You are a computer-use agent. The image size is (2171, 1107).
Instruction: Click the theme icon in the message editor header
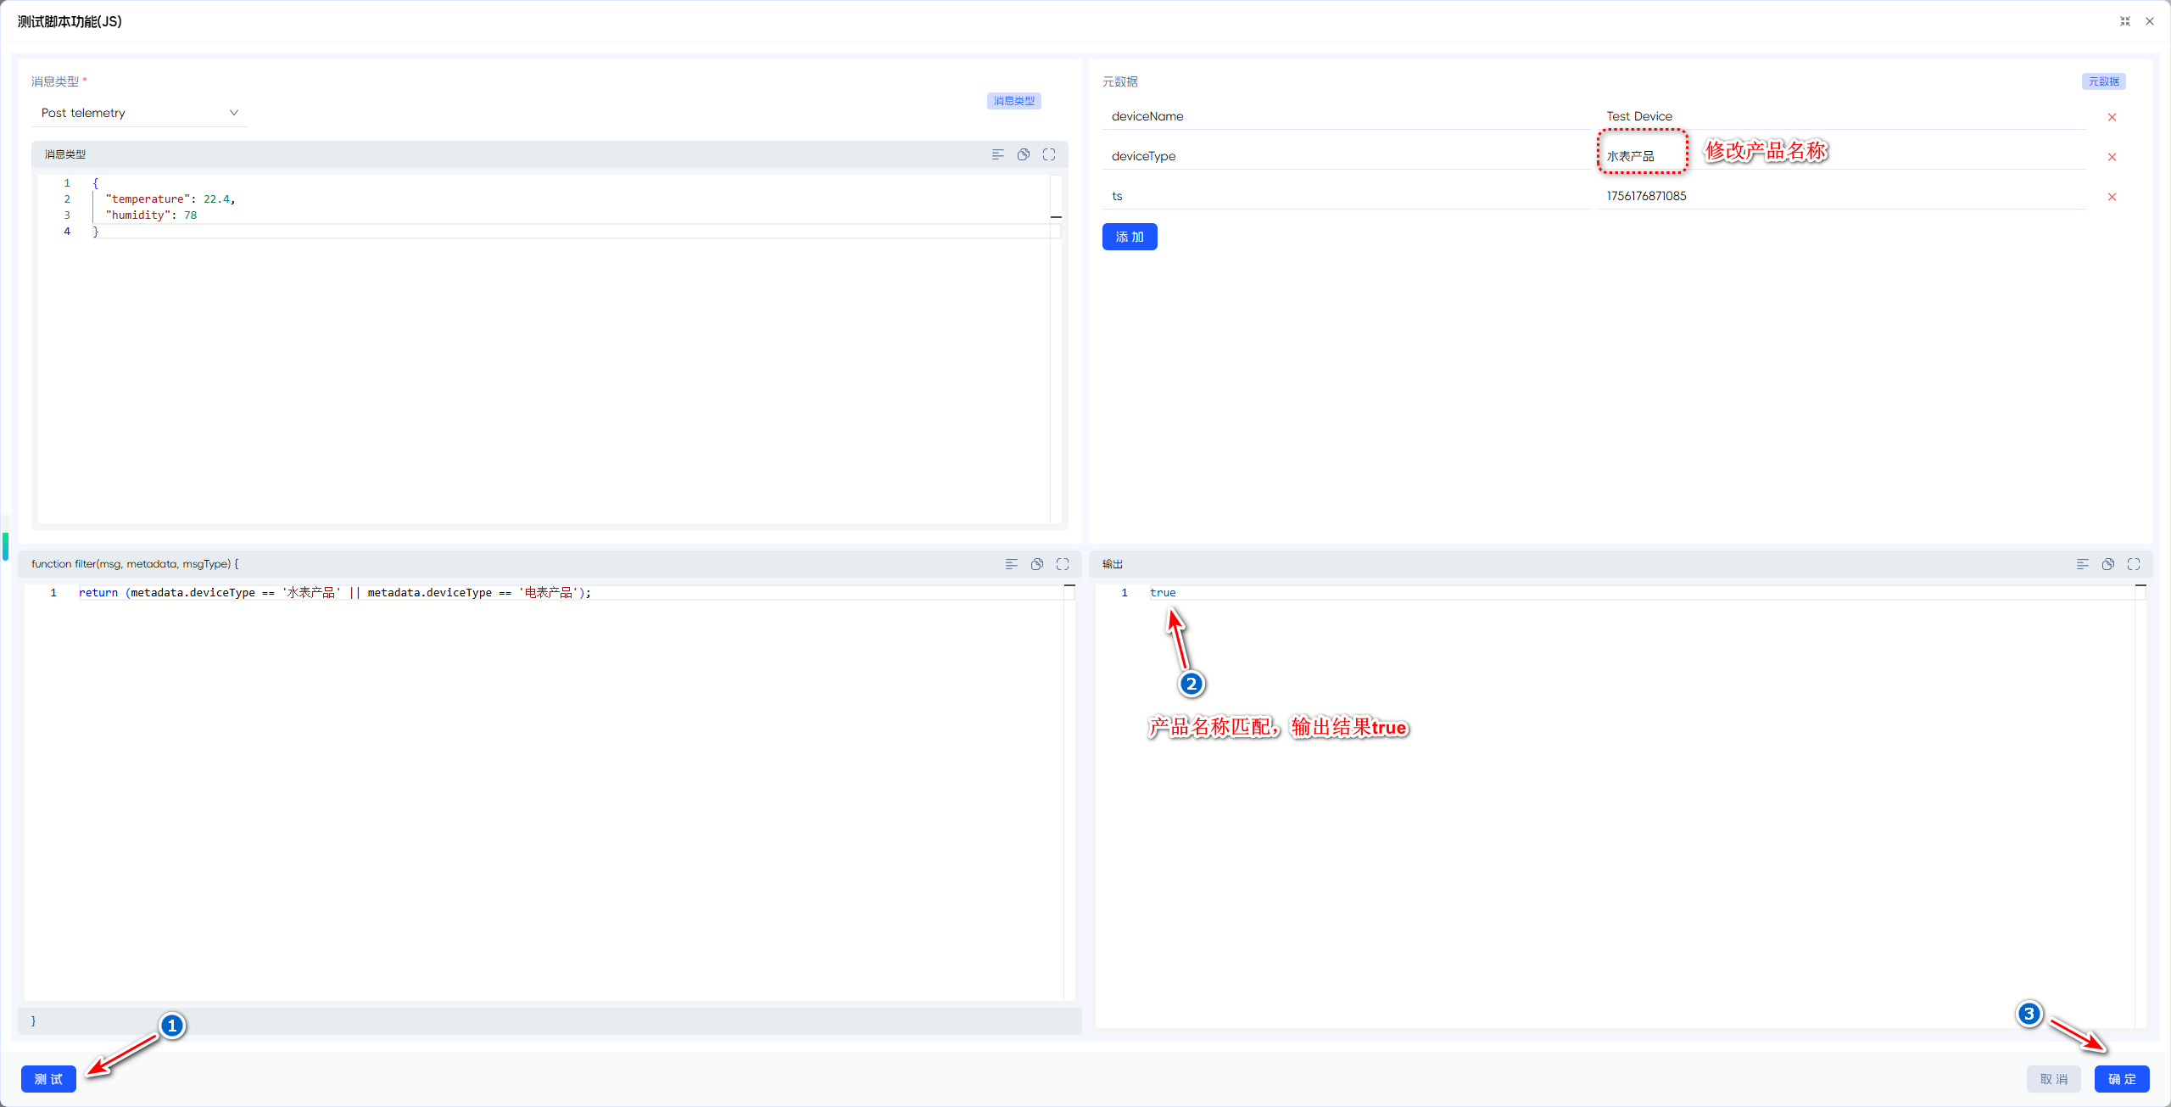point(1024,154)
